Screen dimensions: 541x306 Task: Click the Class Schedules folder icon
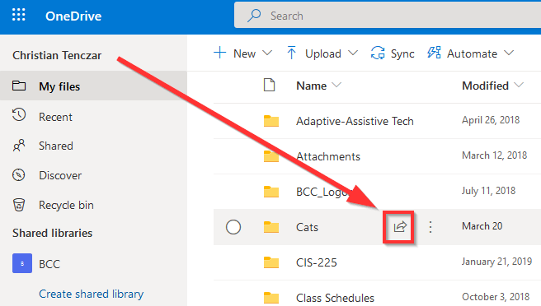point(271,298)
